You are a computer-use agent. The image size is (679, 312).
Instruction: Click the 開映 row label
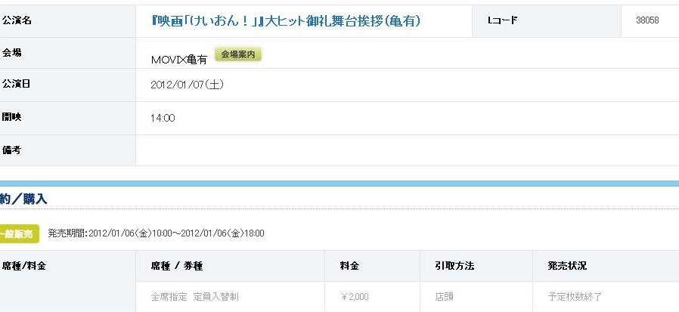pyautogui.click(x=12, y=117)
